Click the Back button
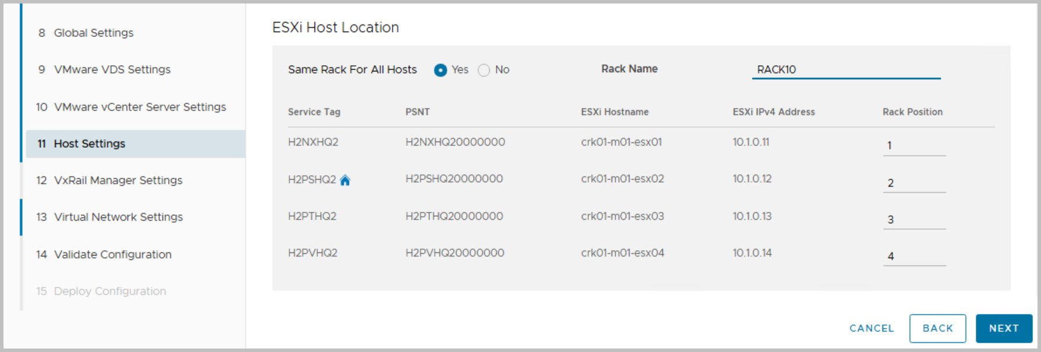Viewport: 1041px width, 352px height. [x=937, y=328]
